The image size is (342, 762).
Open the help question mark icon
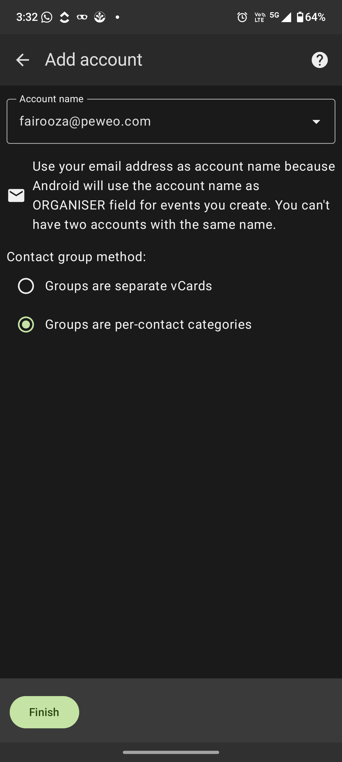320,60
